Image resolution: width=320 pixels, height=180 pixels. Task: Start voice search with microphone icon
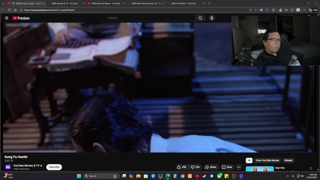(x=212, y=18)
